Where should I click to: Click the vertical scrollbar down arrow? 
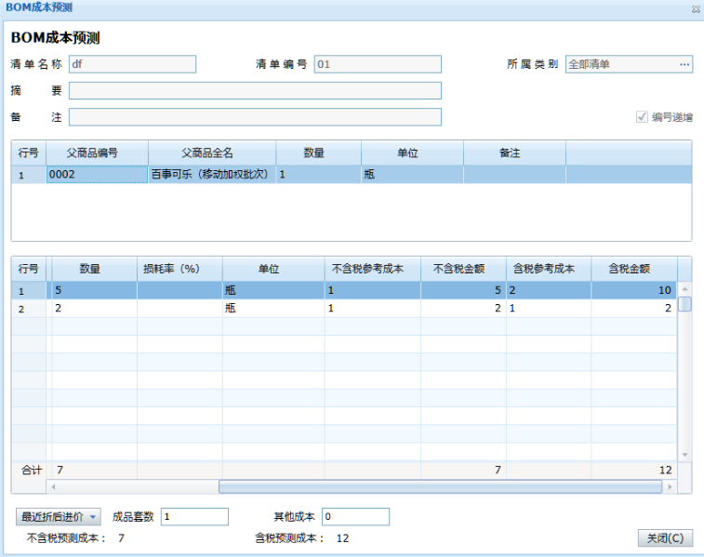point(684,455)
